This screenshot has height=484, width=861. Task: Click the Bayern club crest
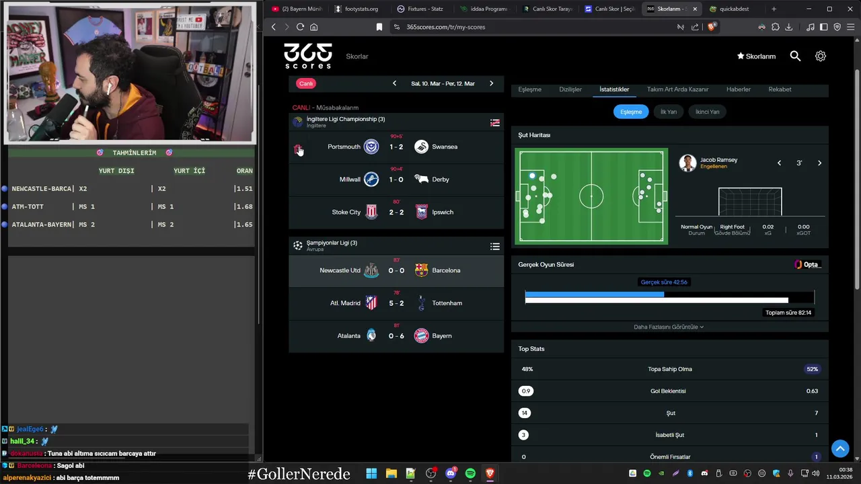pyautogui.click(x=421, y=336)
